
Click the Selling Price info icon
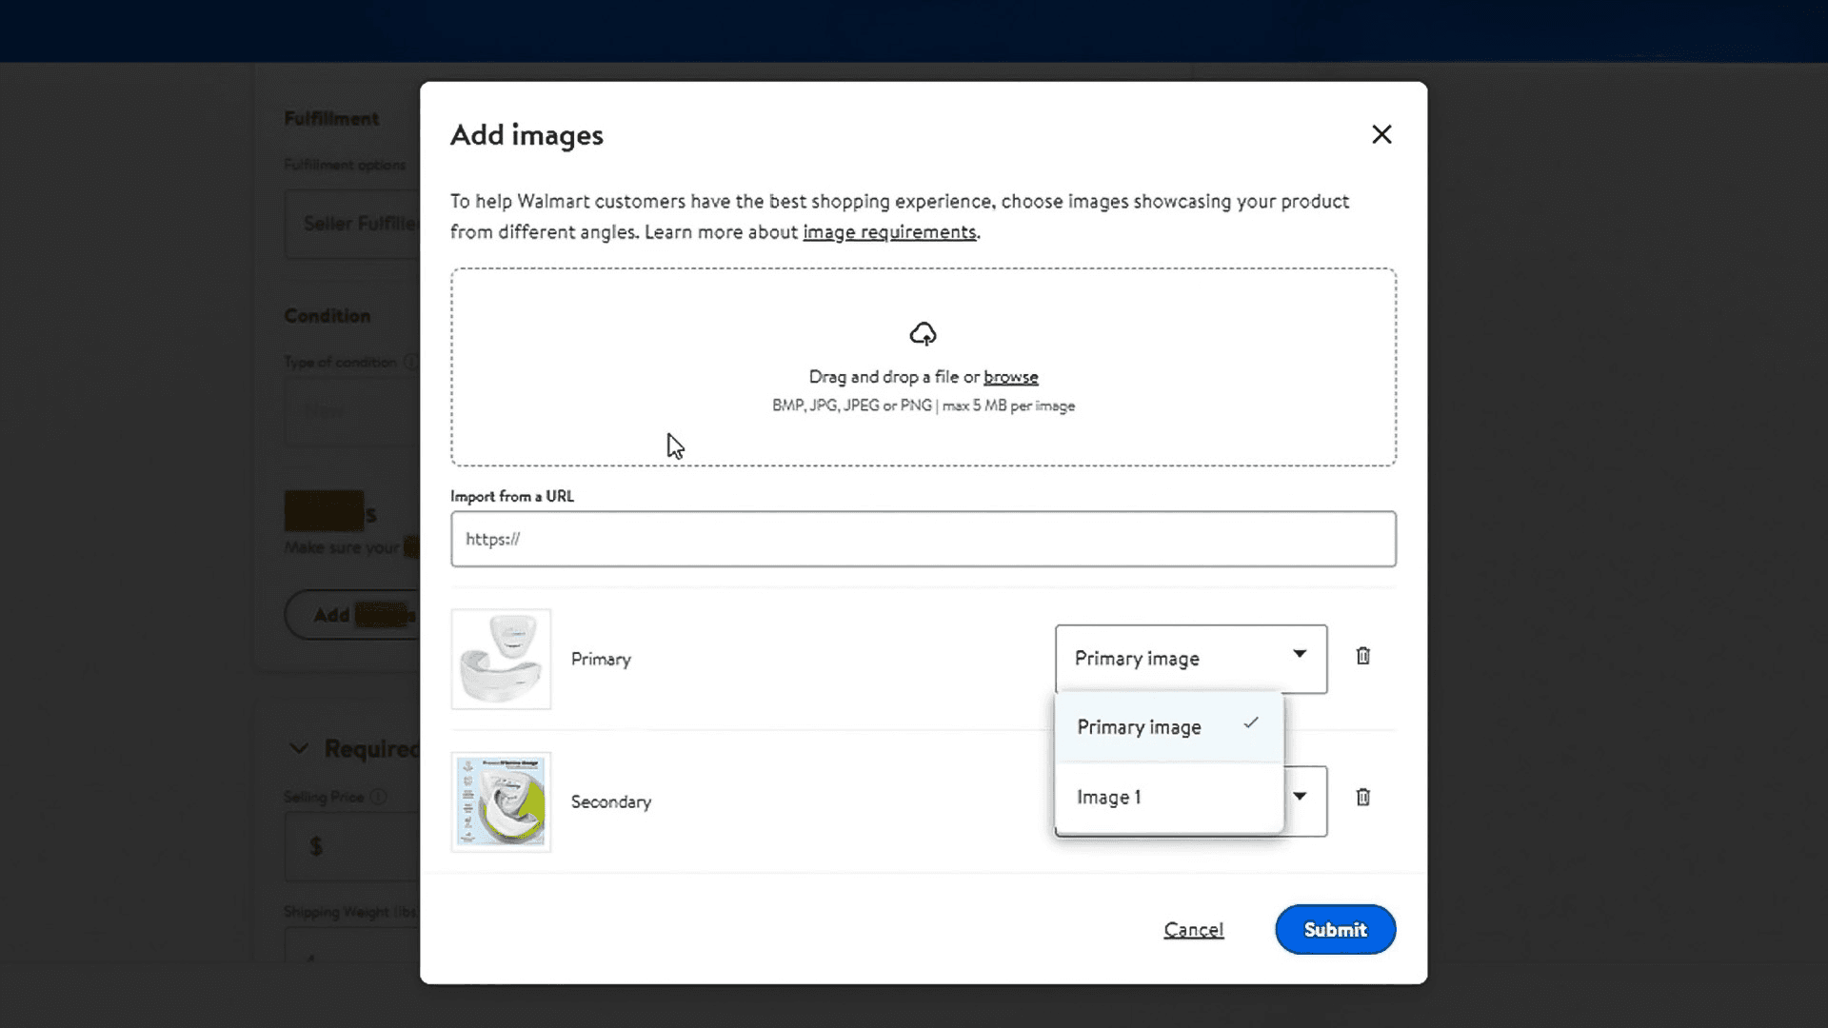(x=378, y=797)
